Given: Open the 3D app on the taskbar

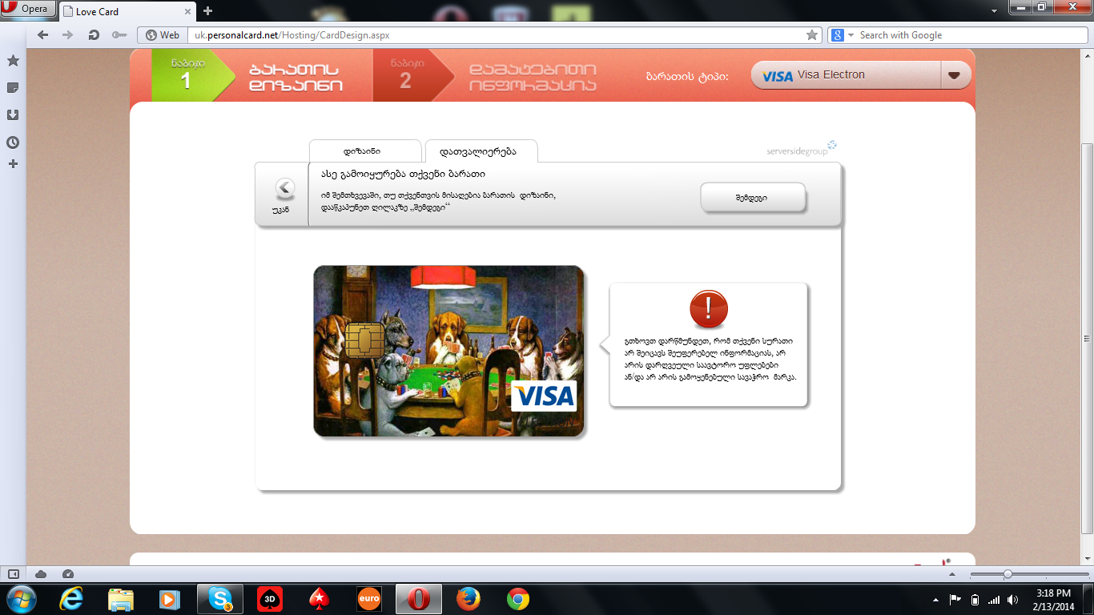Looking at the screenshot, I should tap(270, 599).
